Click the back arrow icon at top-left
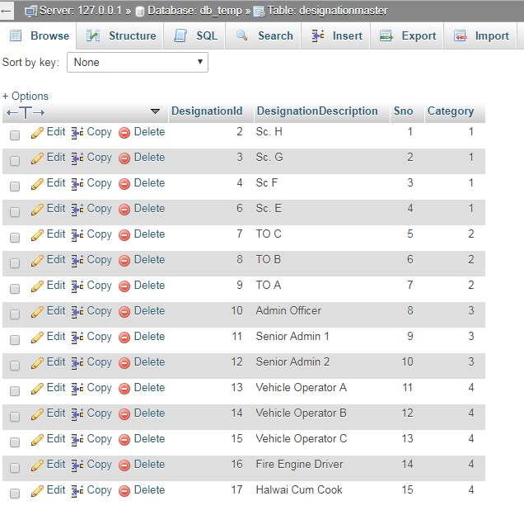 click(x=6, y=11)
